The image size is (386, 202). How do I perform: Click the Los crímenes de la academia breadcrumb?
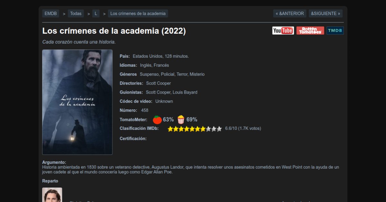(138, 13)
